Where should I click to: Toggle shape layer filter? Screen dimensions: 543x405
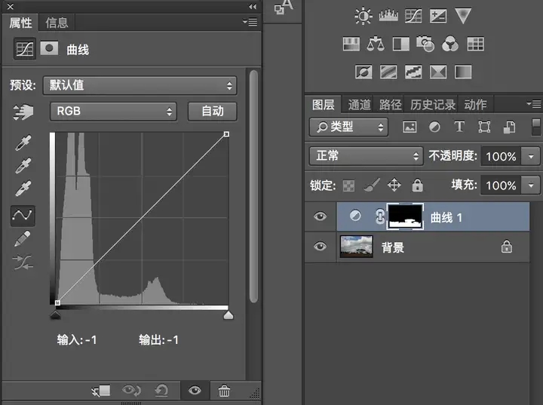click(484, 127)
